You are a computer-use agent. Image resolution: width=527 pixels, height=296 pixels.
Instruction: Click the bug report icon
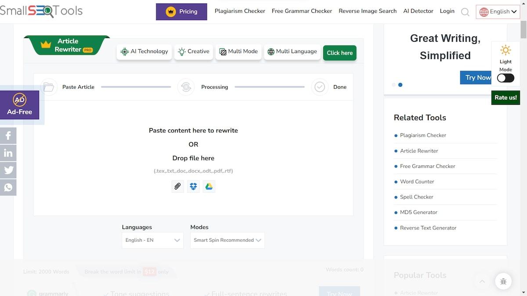click(503, 282)
